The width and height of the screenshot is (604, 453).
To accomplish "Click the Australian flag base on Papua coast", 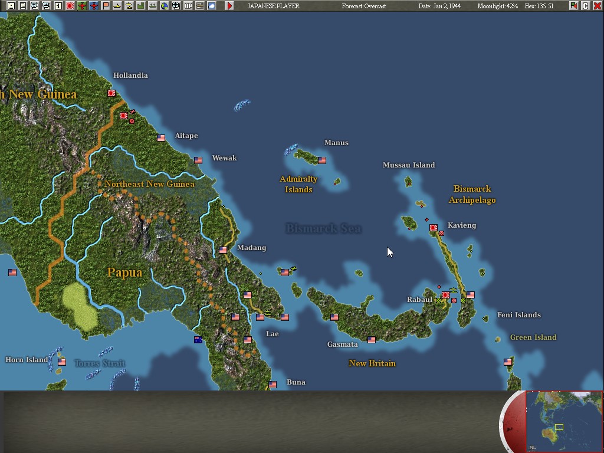I will (x=198, y=340).
